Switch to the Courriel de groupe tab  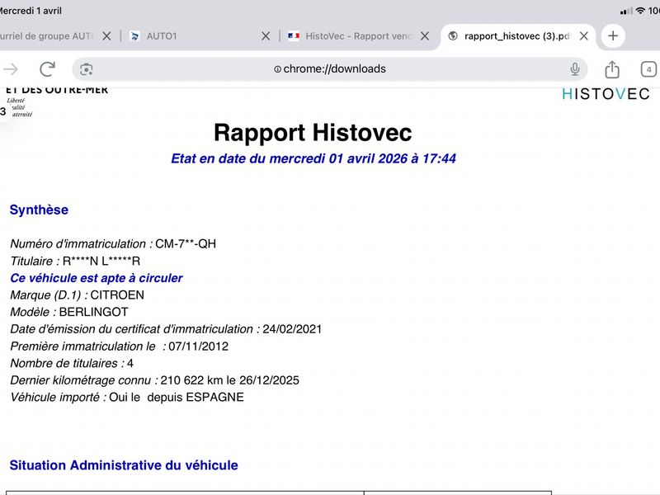(50, 36)
